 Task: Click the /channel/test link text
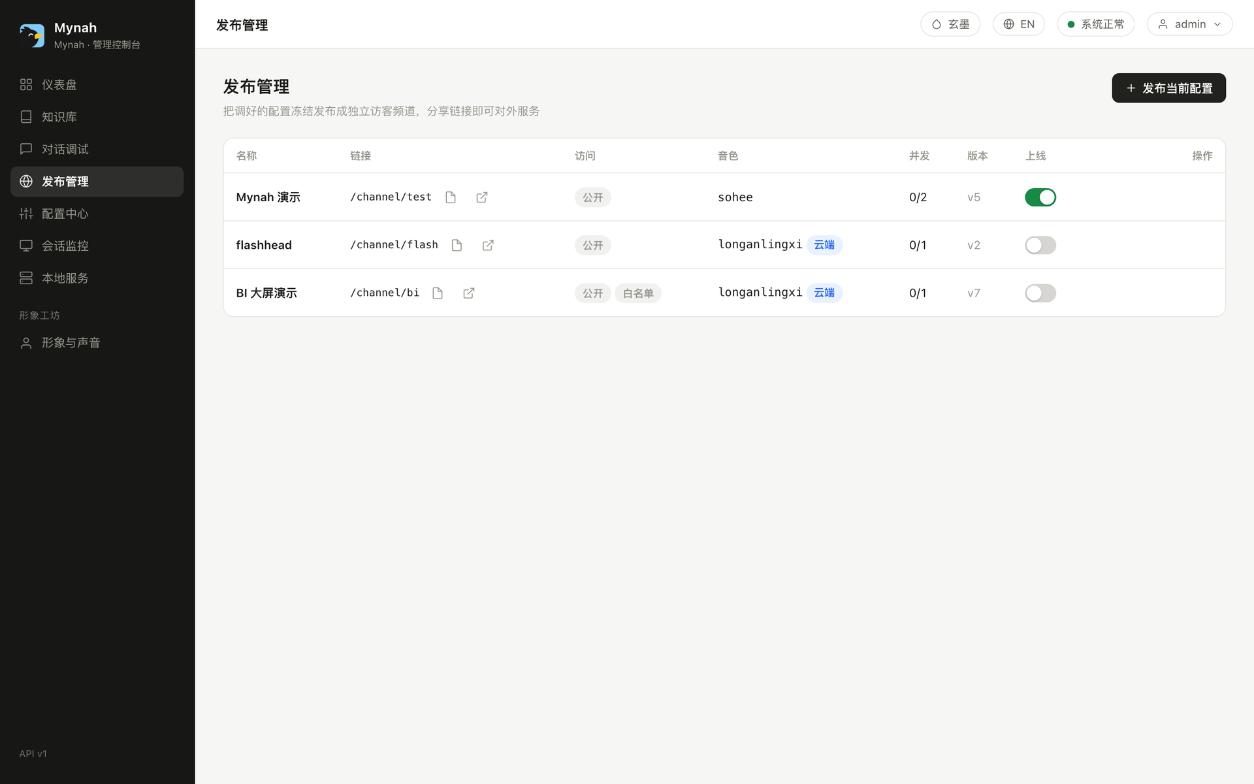click(x=391, y=197)
